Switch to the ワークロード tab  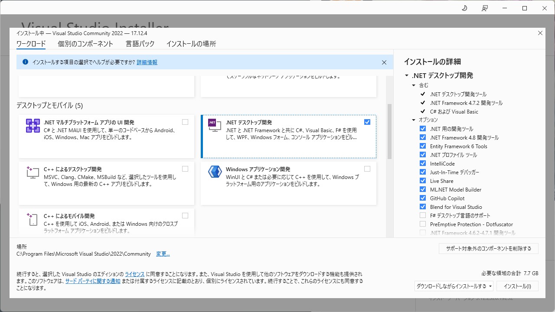(31, 44)
